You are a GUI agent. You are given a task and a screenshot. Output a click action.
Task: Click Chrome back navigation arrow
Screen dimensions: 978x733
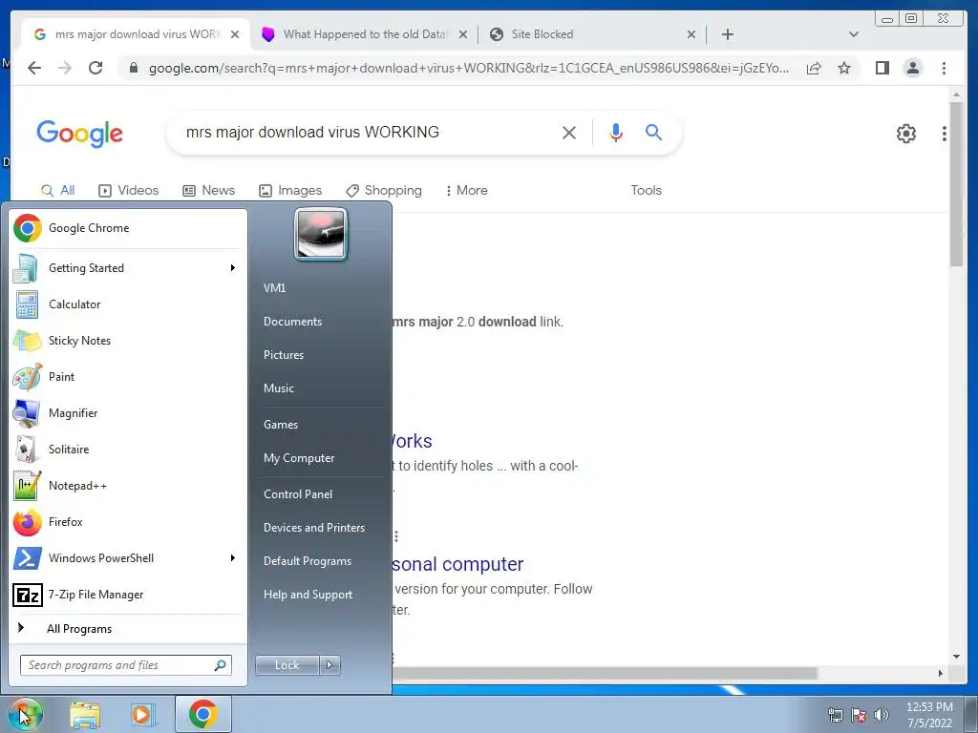tap(34, 68)
